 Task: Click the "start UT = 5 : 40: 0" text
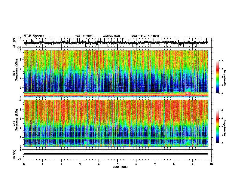(x=145, y=36)
